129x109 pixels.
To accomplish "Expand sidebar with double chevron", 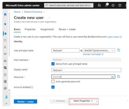I will point(6,103).
